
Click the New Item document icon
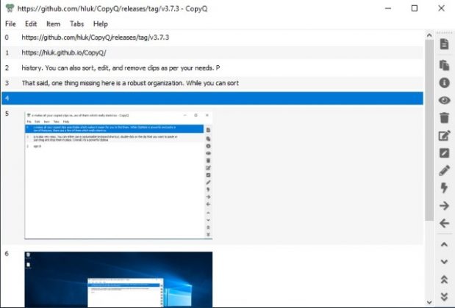pos(444,44)
